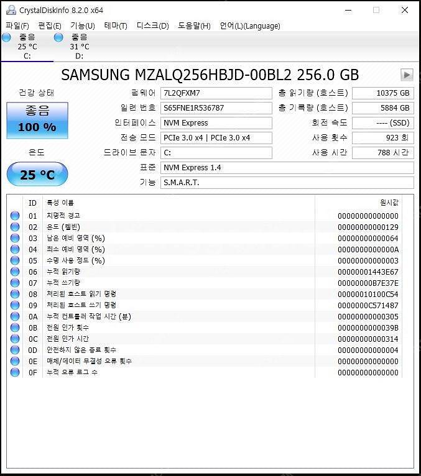Select the 온도 (켈빈) attribute name
421x476 pixels.
pyautogui.click(x=63, y=227)
